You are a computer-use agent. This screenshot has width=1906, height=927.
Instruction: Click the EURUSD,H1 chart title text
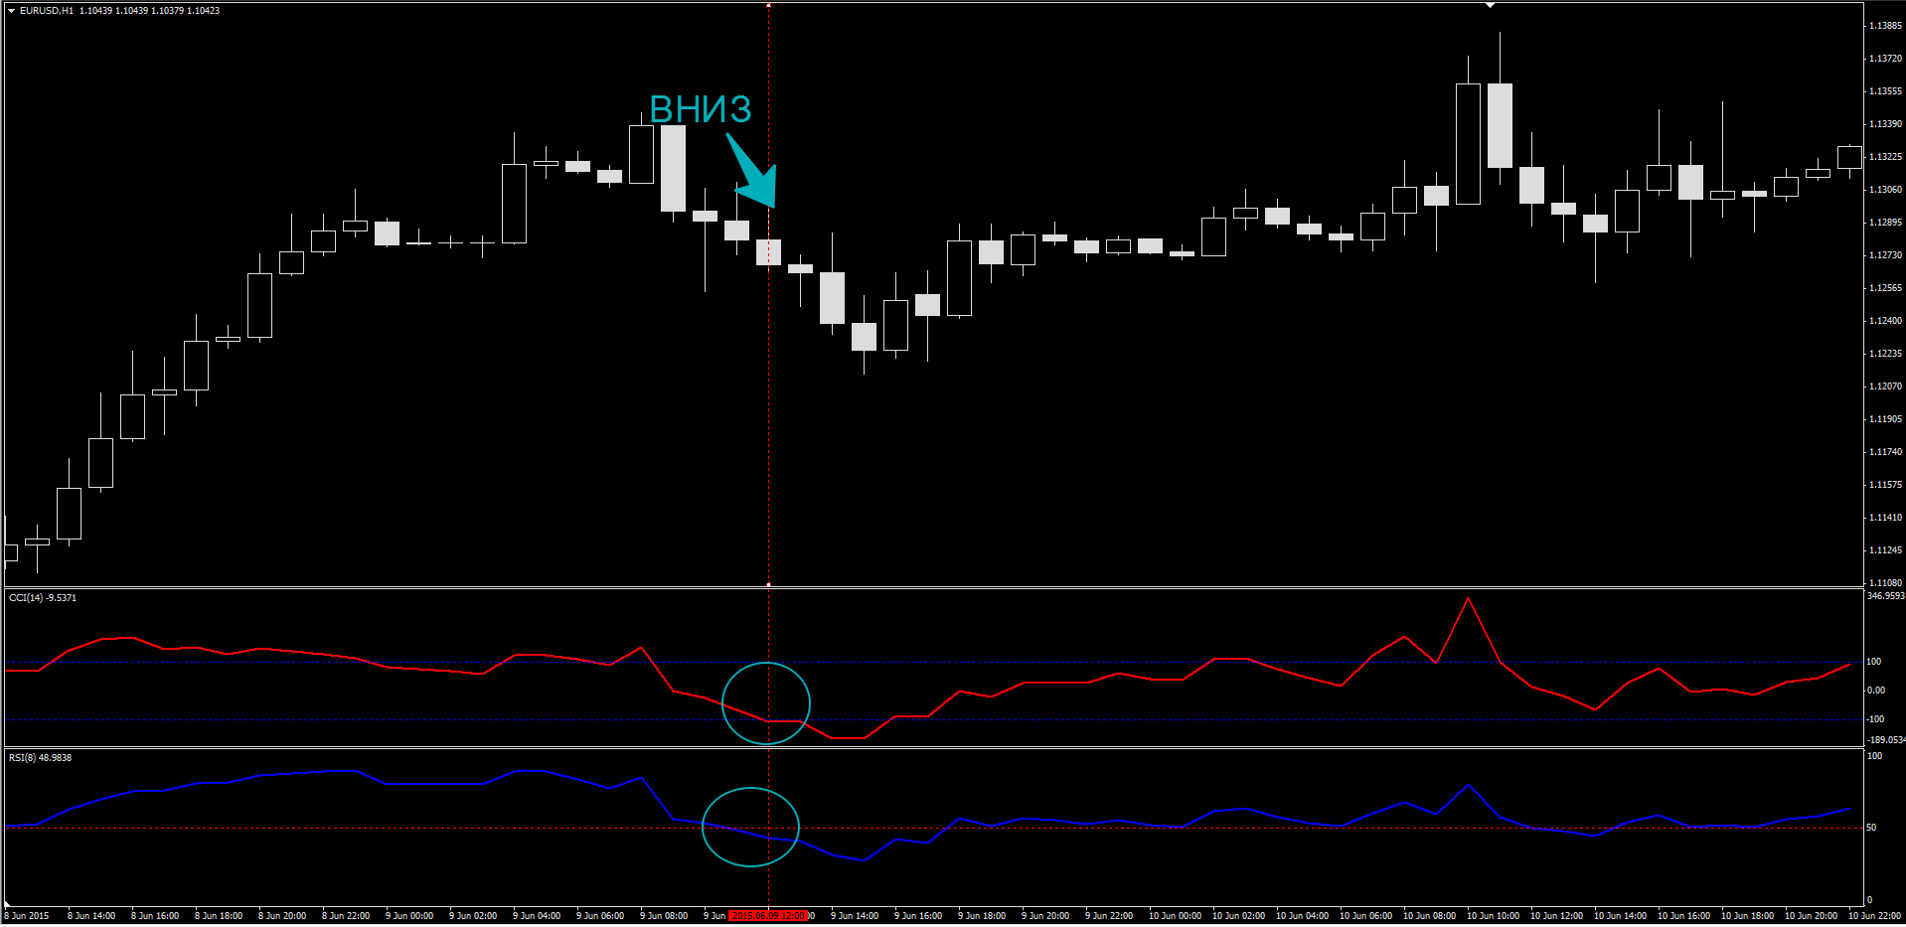tap(47, 11)
